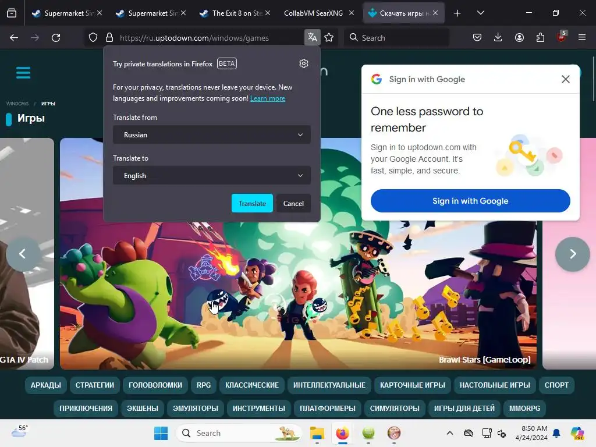List all tabs dropdown arrow
Viewport: 596px width, 447px height.
(x=480, y=13)
